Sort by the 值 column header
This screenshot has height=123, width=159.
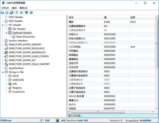point(116,17)
